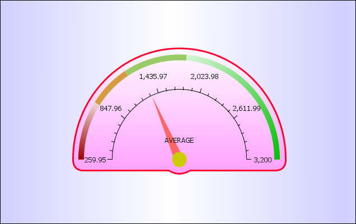Click the tick line beside 3,200
356x224 pixels.
pos(249,160)
